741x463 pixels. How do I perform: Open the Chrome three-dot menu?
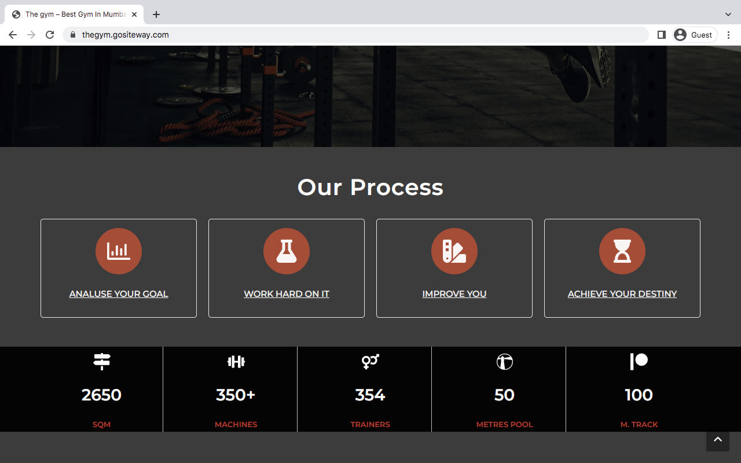click(x=729, y=35)
